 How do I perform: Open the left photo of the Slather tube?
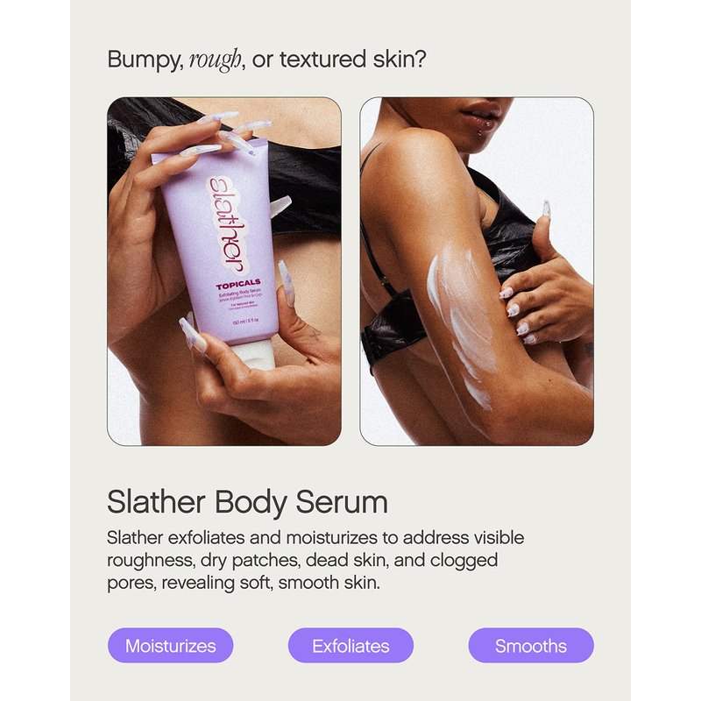pyautogui.click(x=224, y=271)
